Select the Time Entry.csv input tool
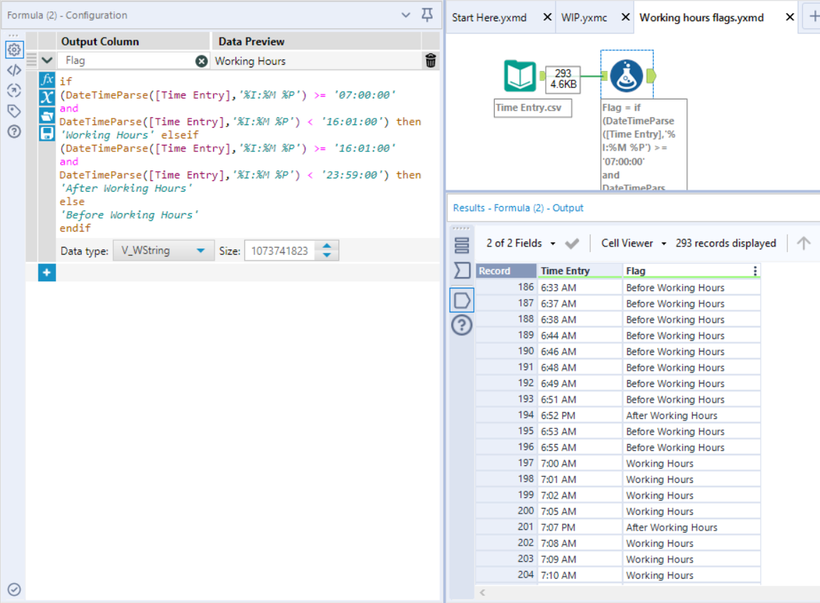This screenshot has height=603, width=820. [x=520, y=77]
